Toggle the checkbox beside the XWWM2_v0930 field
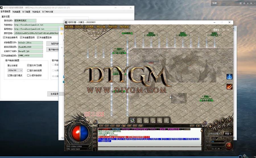Screen dimensions: 256x158 pyautogui.click(x=3, y=56)
